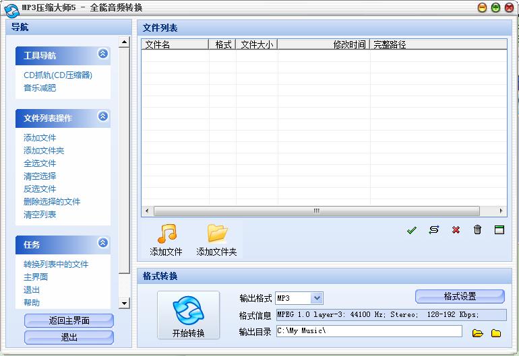519x356 pixels.
Task: Click the 输出目录 path input field
Action: (x=369, y=331)
